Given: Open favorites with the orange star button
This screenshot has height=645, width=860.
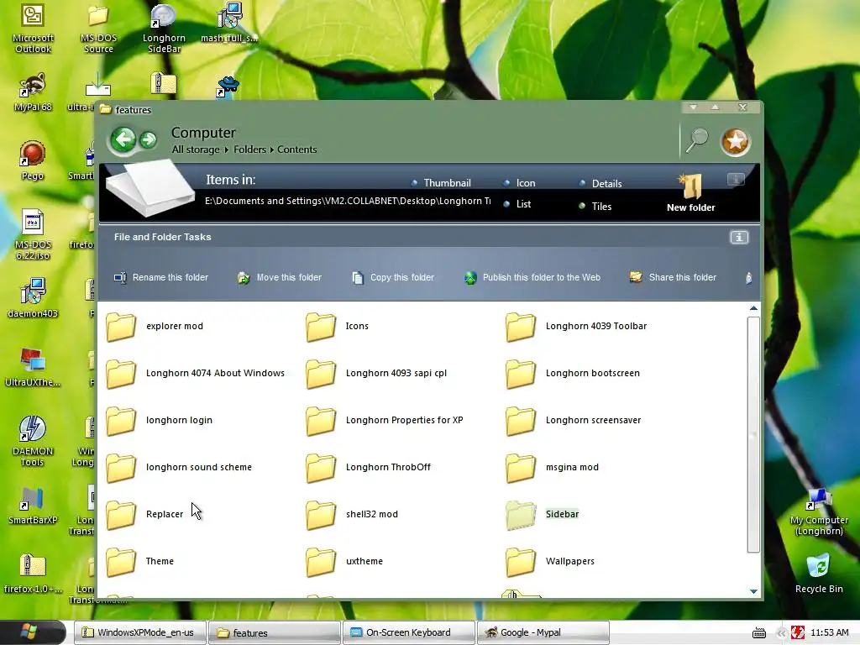Looking at the screenshot, I should click(x=735, y=142).
